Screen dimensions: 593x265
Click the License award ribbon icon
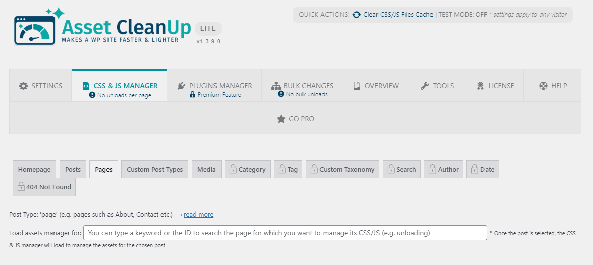[480, 86]
